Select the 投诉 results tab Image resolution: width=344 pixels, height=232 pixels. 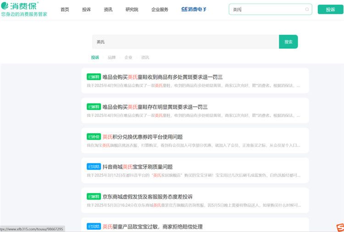tap(95, 58)
